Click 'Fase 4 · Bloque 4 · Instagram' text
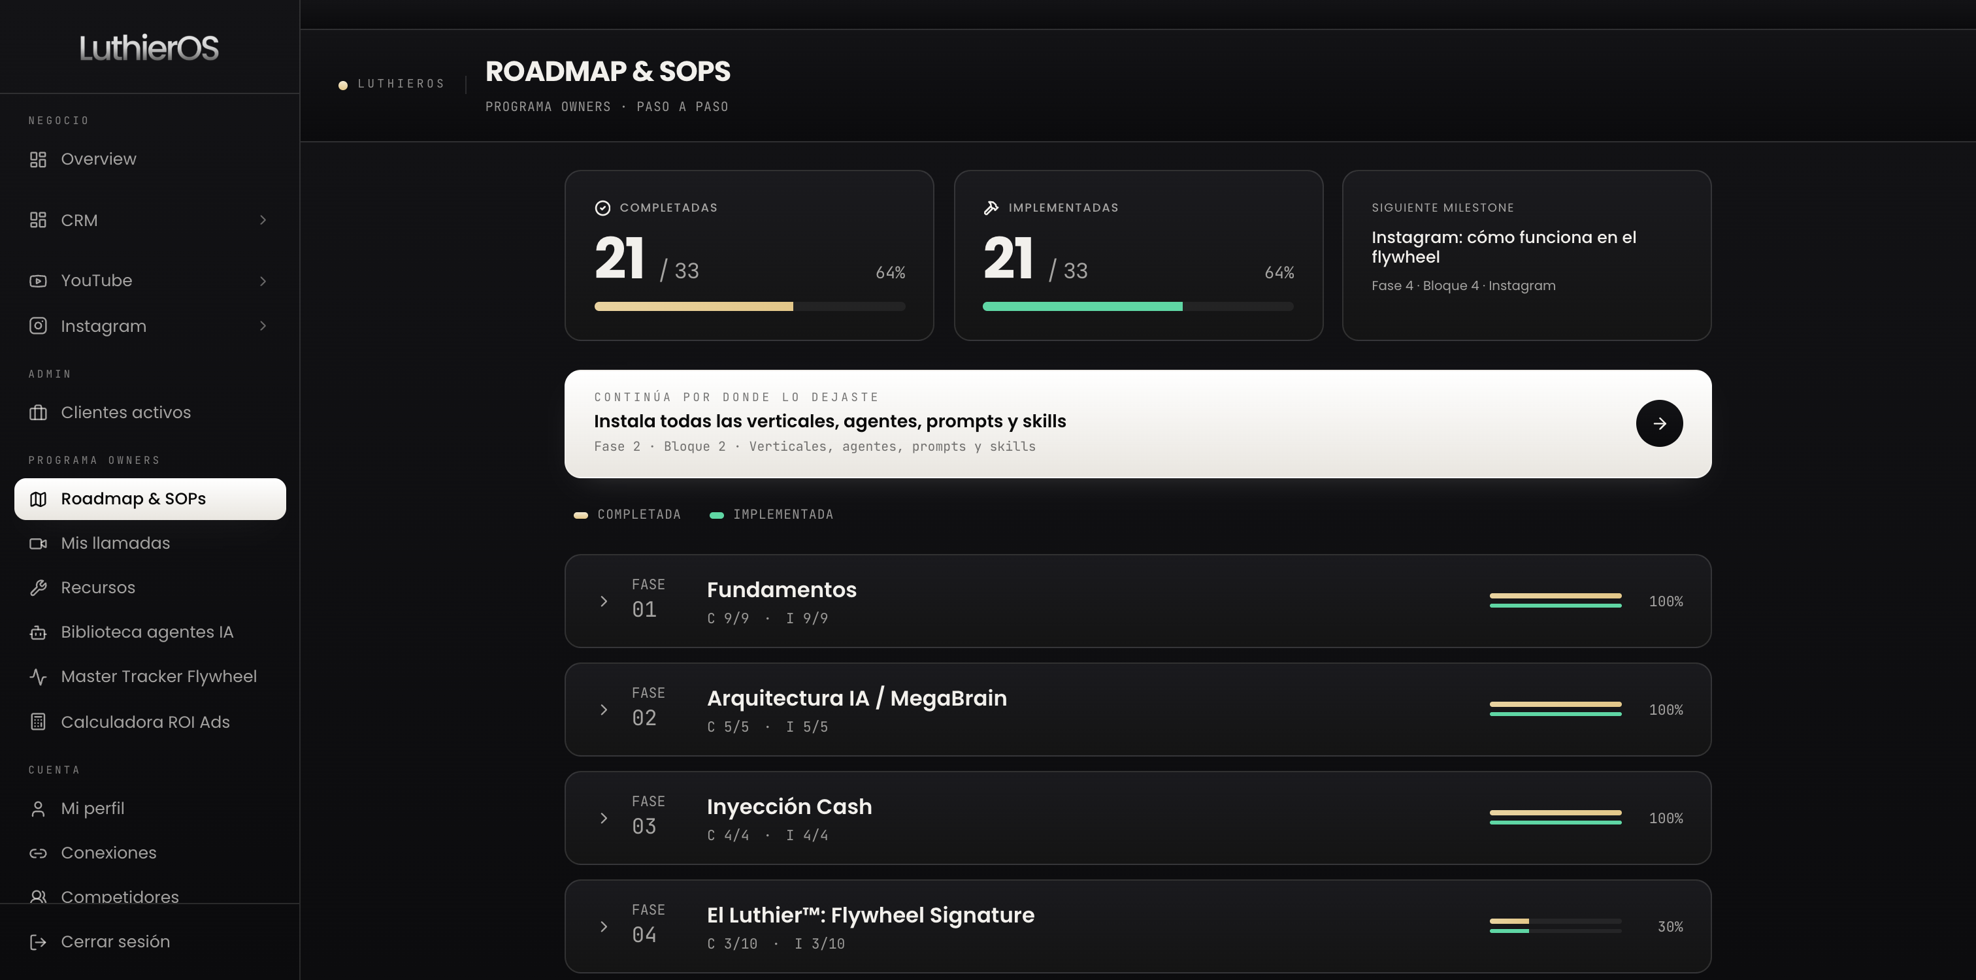This screenshot has width=1976, height=980. (1464, 286)
